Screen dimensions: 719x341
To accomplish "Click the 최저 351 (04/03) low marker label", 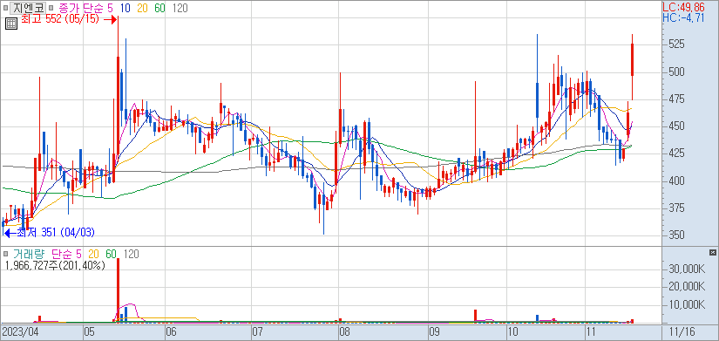I will point(56,233).
